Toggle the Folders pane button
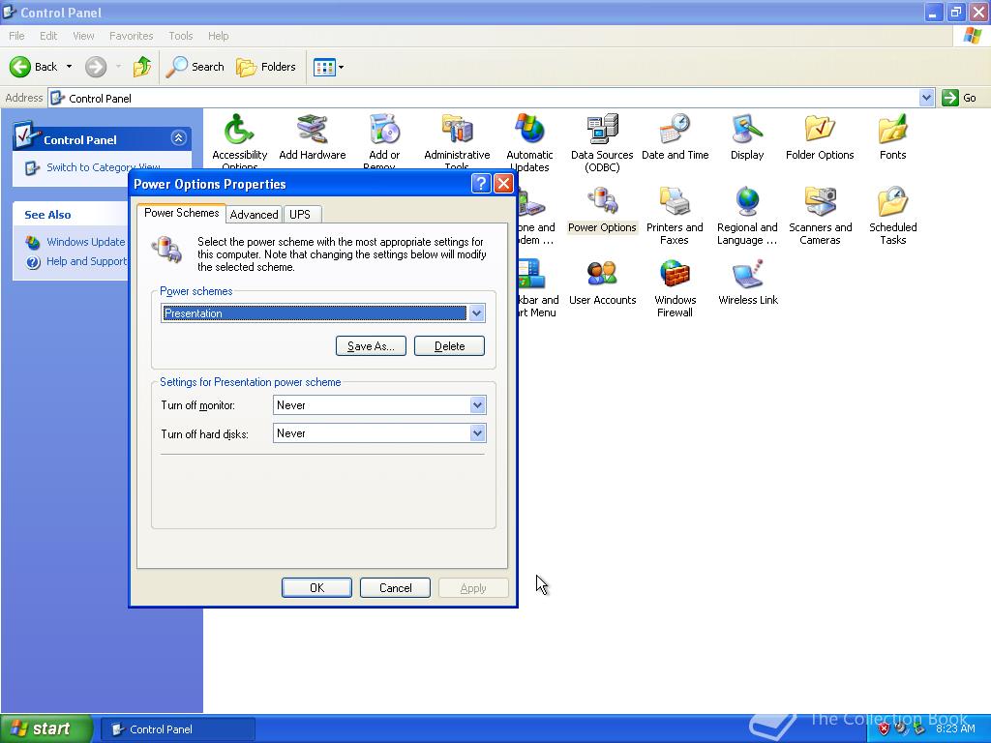Image resolution: width=991 pixels, height=743 pixels. point(265,67)
